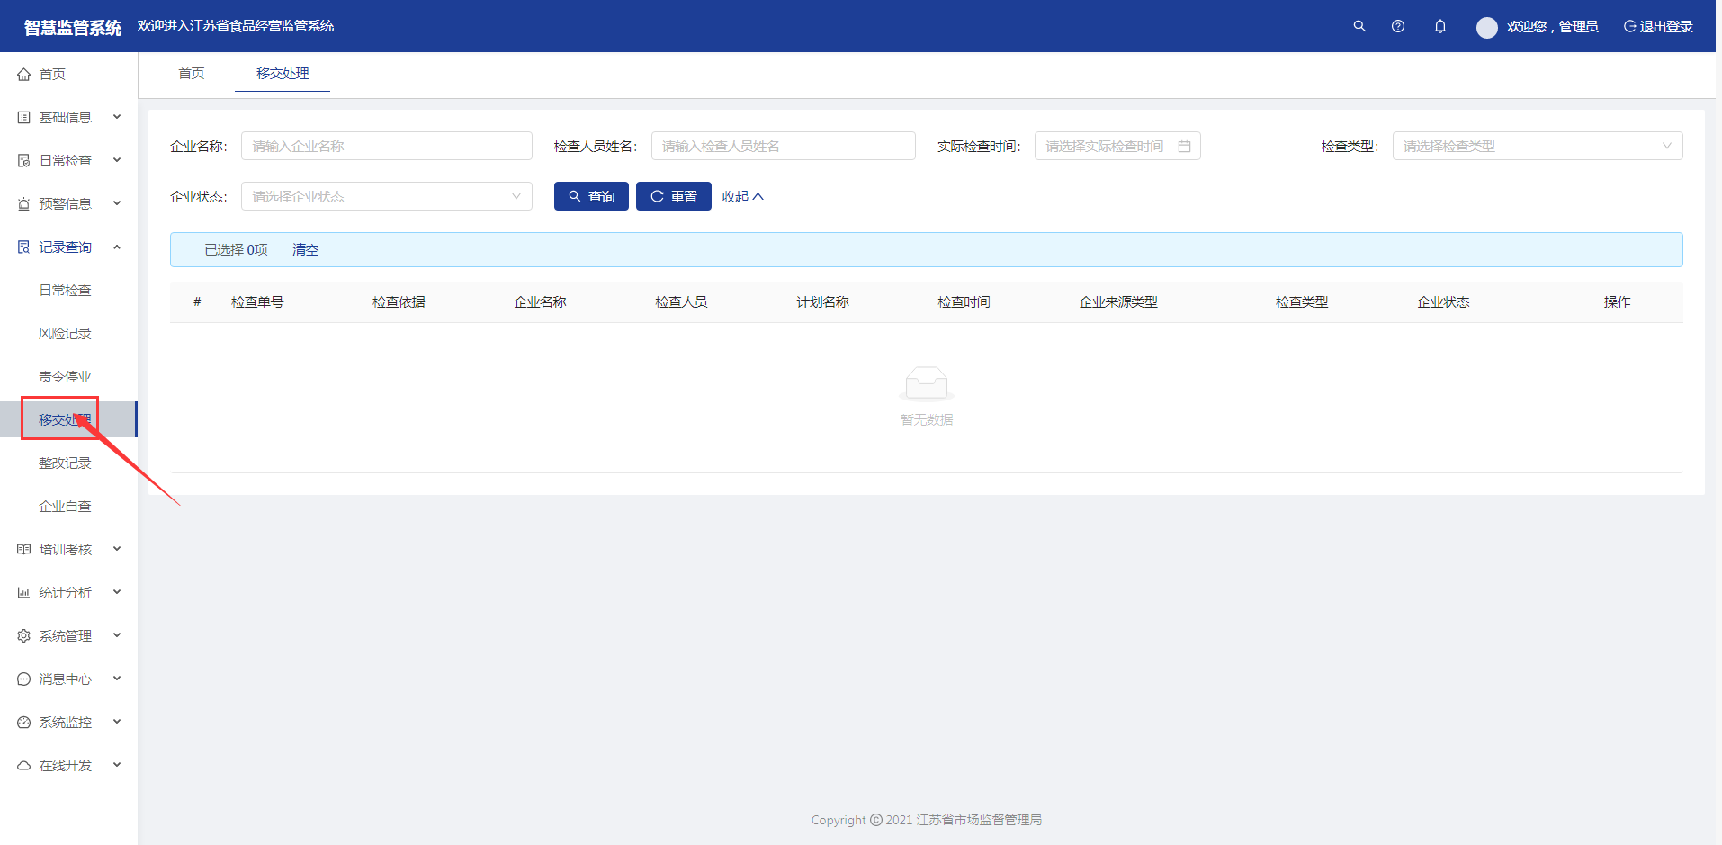Click the message center chat icon
The image size is (1722, 845).
pyautogui.click(x=24, y=679)
